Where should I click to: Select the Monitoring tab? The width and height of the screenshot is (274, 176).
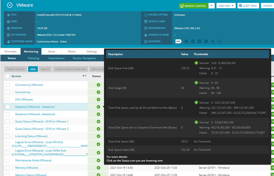click(x=31, y=51)
